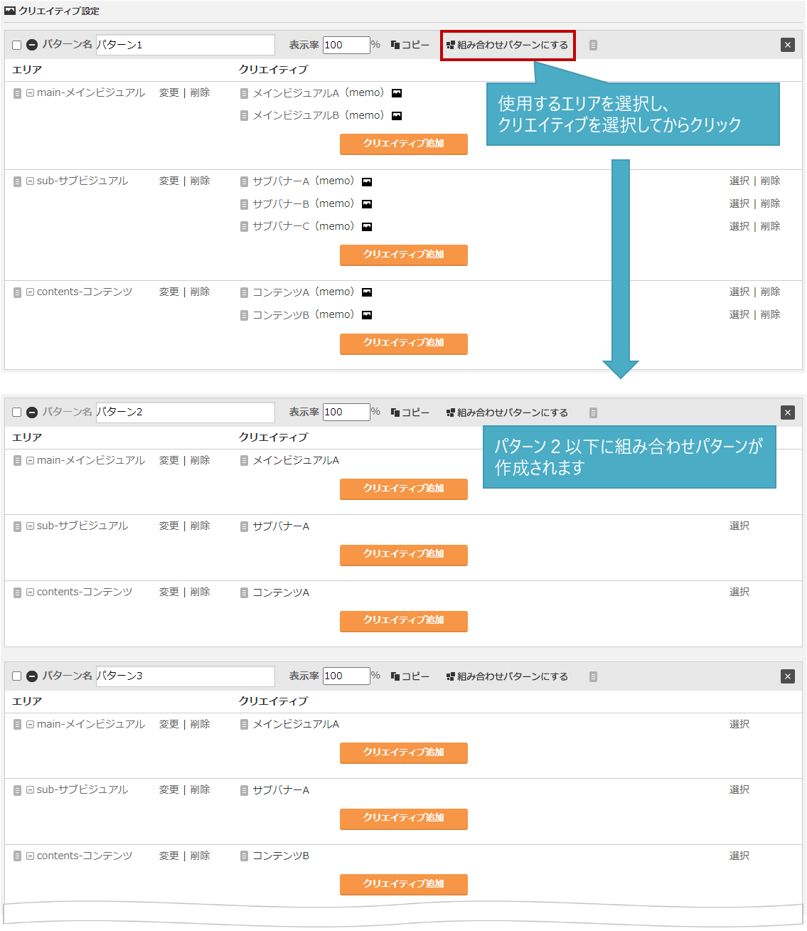Image resolution: width=807 pixels, height=931 pixels.
Task: Click the image preview icon beside メインビジュアルA
Action: point(397,93)
